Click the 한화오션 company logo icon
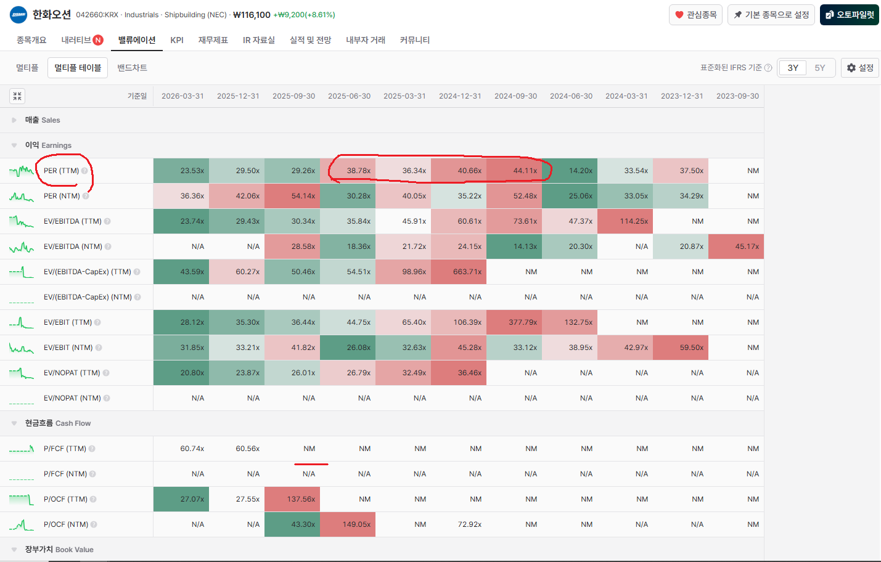The image size is (881, 562). [18, 14]
